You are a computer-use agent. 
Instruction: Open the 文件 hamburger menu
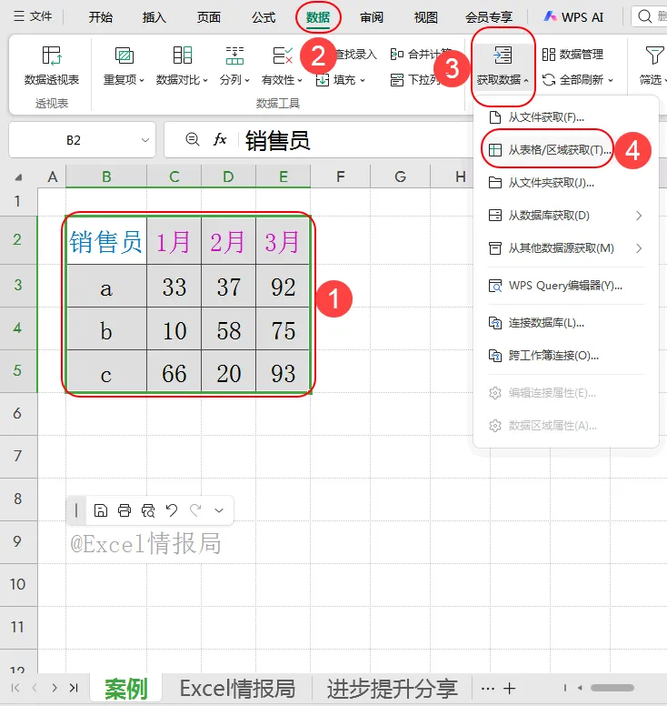[33, 16]
